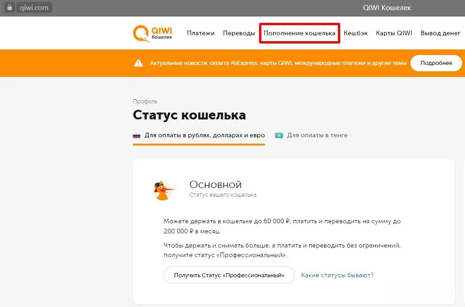Open the Вывод денег menu item
This screenshot has width=465, height=307.
click(440, 33)
